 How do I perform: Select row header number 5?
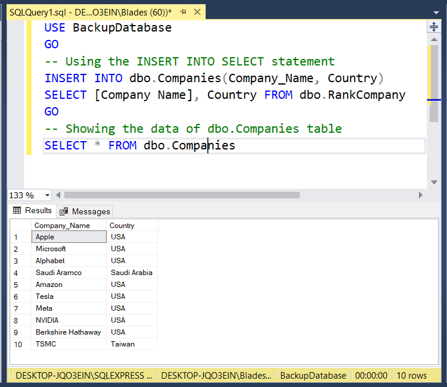click(x=20, y=285)
